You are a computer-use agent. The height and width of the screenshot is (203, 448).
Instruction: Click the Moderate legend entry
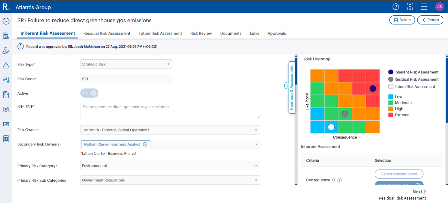coord(400,103)
